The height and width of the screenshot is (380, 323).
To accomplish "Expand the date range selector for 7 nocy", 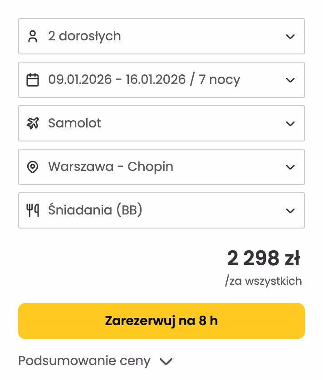I will (161, 80).
